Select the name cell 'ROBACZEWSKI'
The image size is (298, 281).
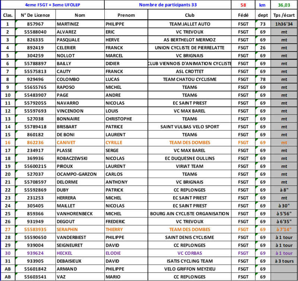pyautogui.click(x=80, y=158)
